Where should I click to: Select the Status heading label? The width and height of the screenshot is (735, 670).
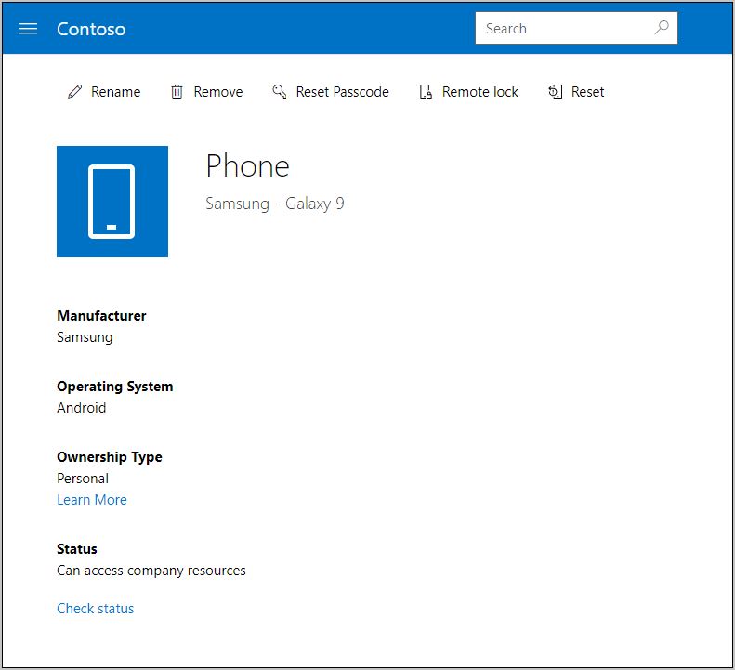tap(77, 549)
